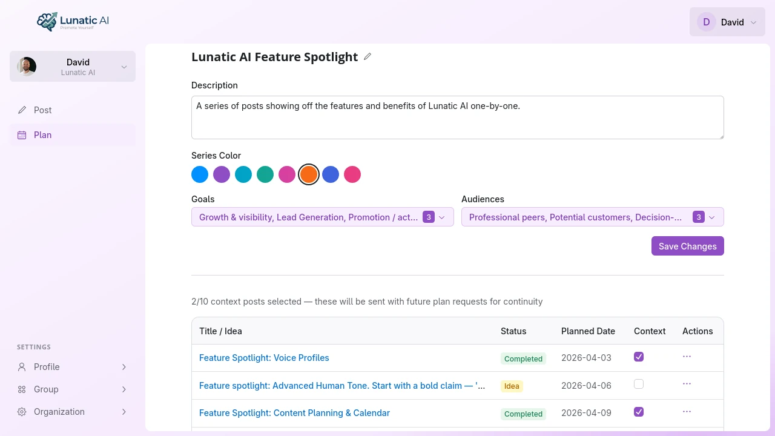The image size is (775, 436).
Task: Click the calendar icon next to Plan
Action: click(x=22, y=135)
